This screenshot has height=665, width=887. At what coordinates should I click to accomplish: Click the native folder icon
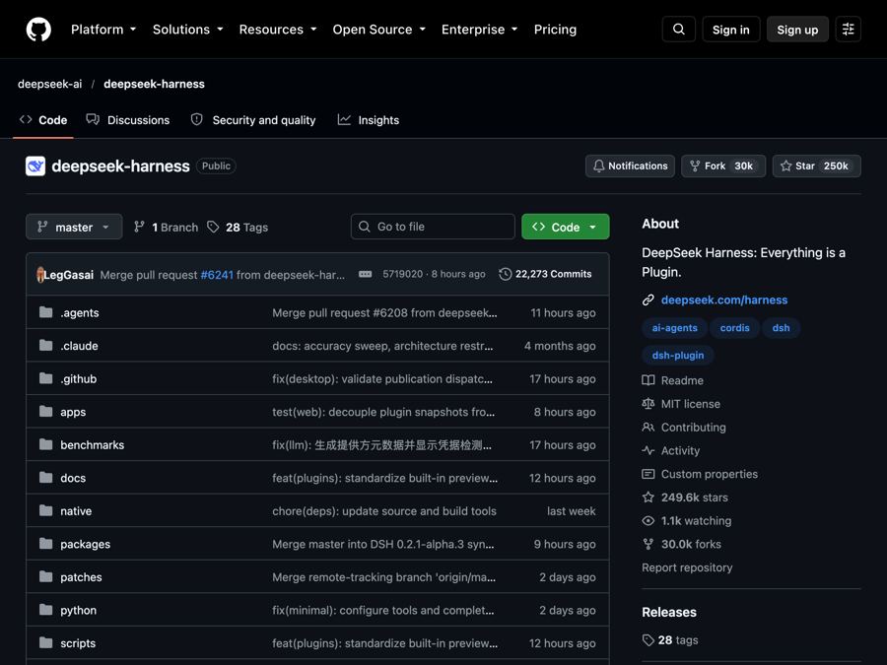click(45, 511)
